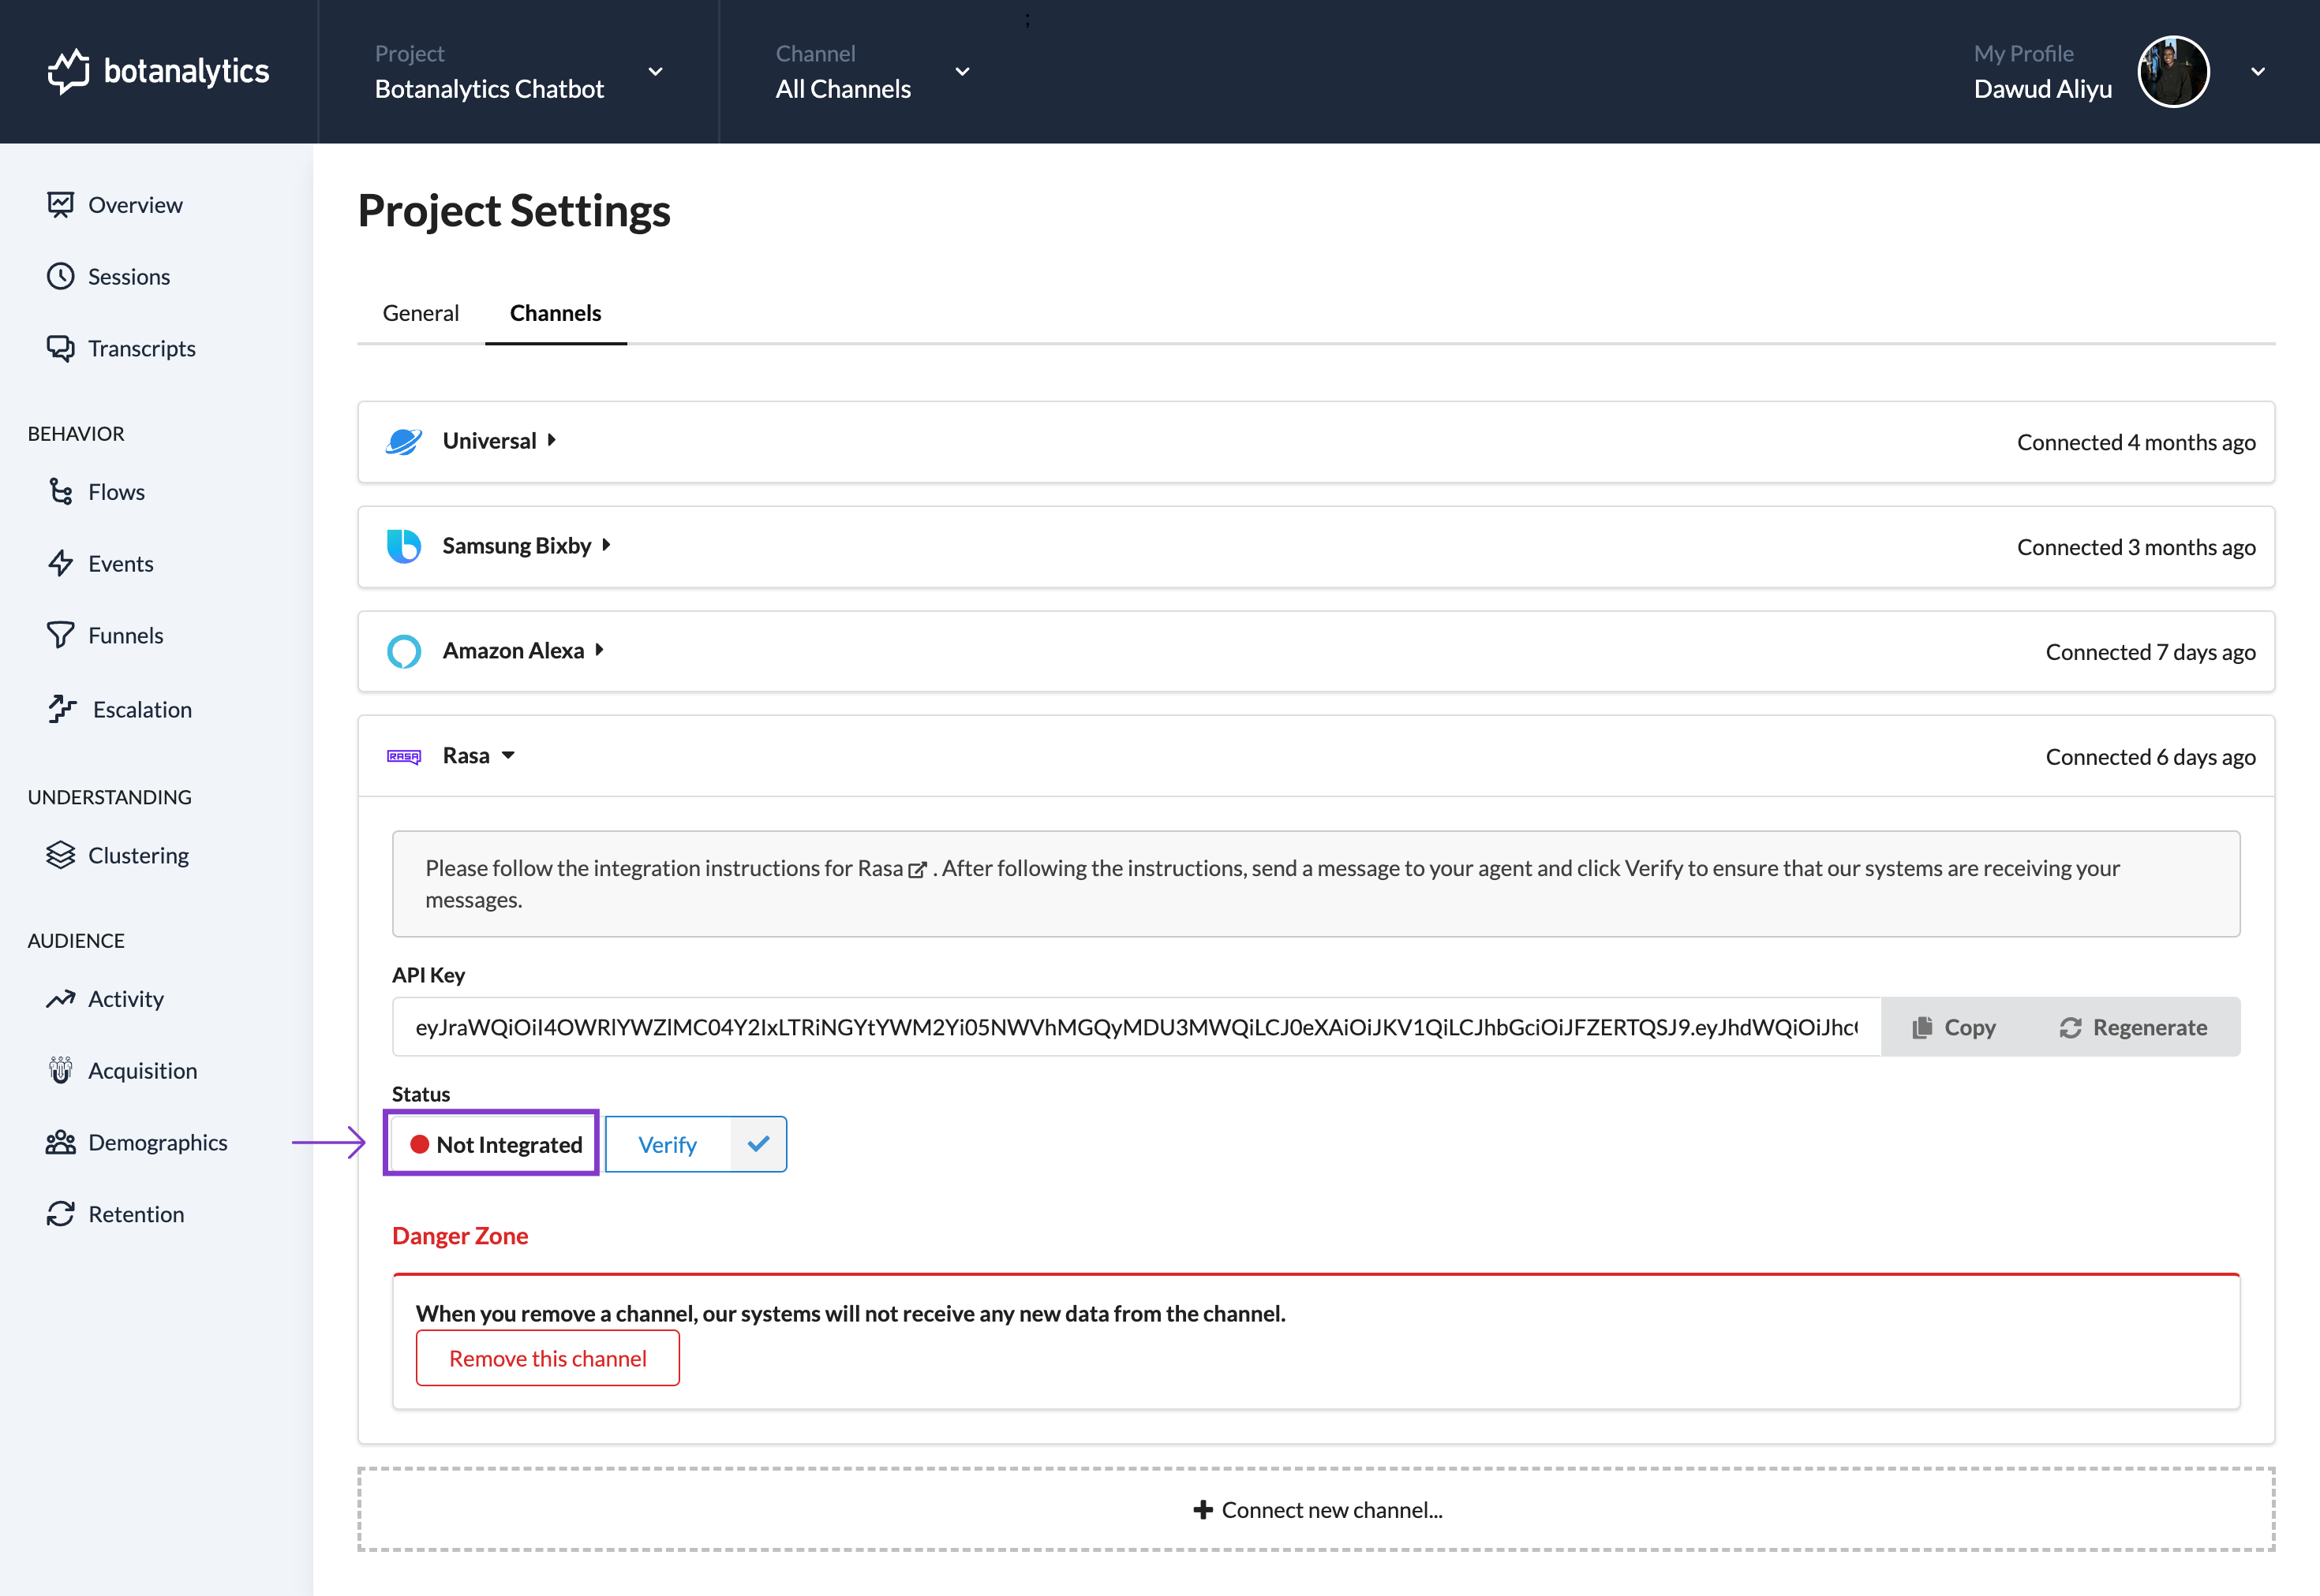Viewport: 2320px width, 1596px height.
Task: Open Events lightning icon in sidebar
Action: 61,563
